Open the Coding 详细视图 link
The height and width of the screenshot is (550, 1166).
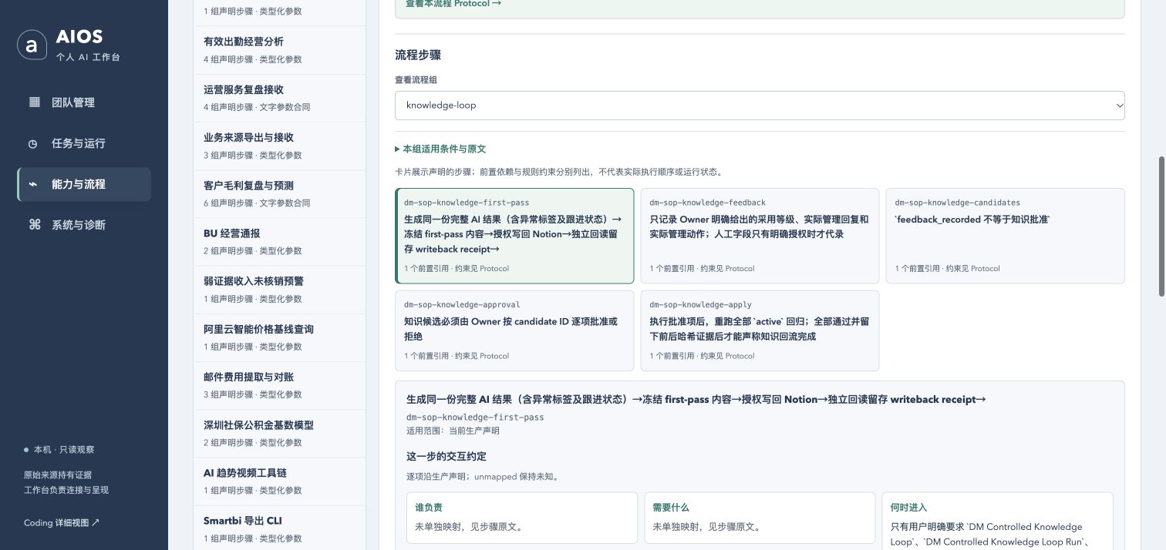pos(62,522)
